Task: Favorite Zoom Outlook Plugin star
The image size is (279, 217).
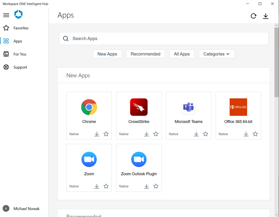Action: pos(156,186)
